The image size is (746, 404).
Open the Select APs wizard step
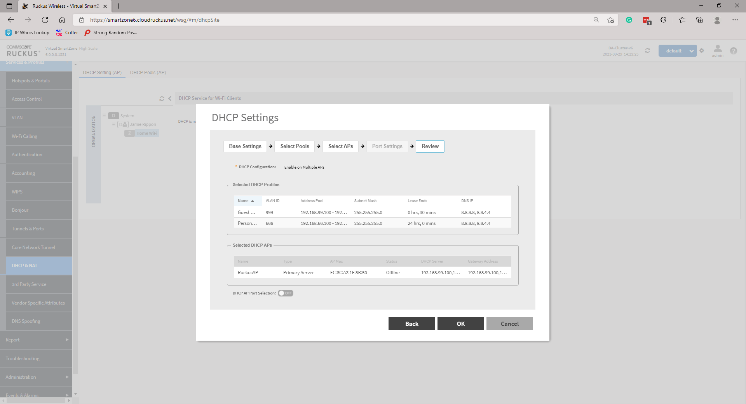click(340, 146)
